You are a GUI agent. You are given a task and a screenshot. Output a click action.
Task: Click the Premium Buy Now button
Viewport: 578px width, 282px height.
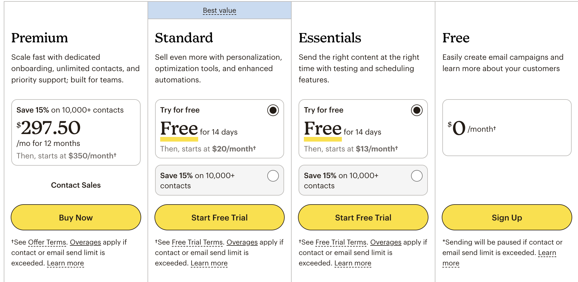[x=76, y=217]
